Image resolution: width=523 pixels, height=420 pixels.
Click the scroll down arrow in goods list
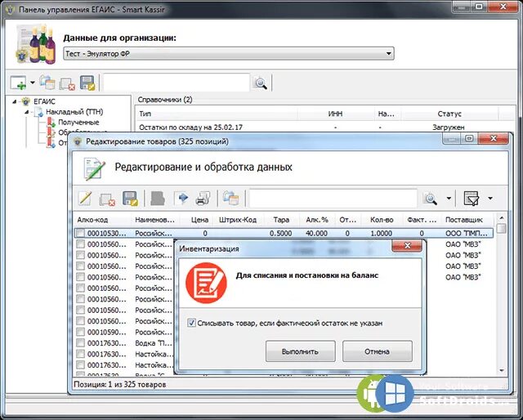click(501, 370)
